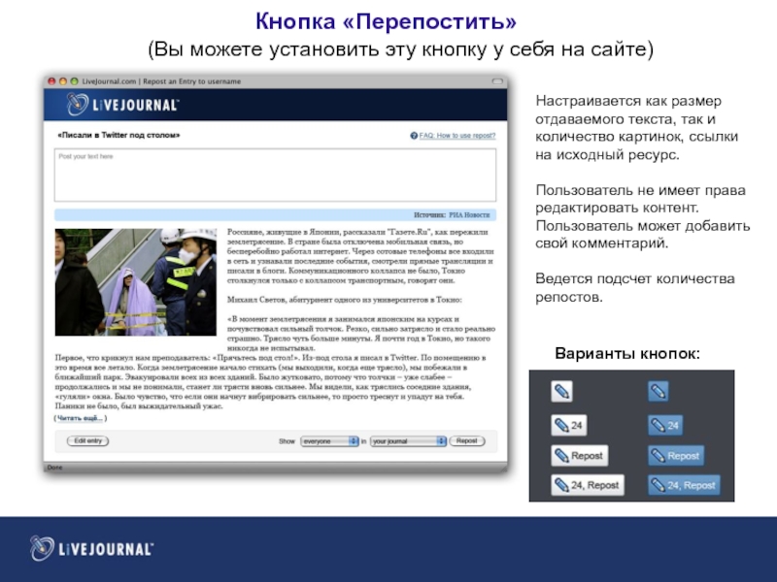This screenshot has width=777, height=582.
Task: Click the green zoom window button
Action: [x=75, y=81]
